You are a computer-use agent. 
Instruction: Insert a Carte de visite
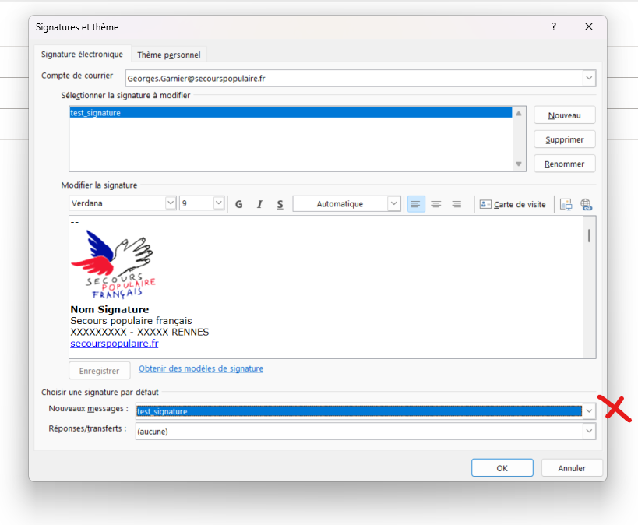[513, 204]
